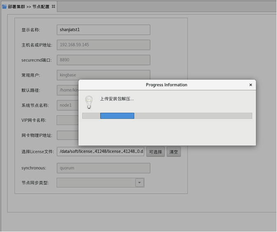Close the Progress Information dialog
Screen dimensions: 277x232
click(250, 85)
